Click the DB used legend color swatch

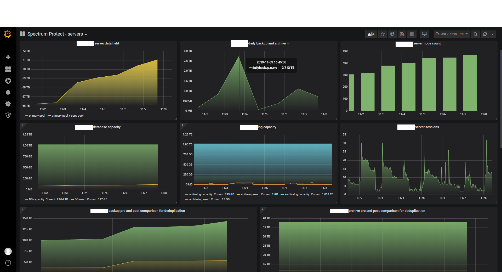pos(72,199)
